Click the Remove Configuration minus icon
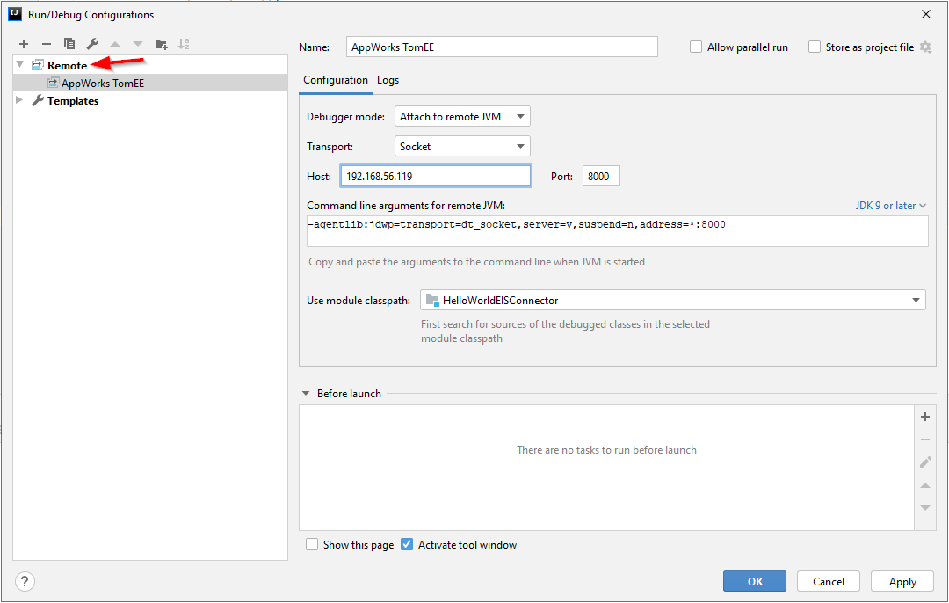 [x=47, y=44]
